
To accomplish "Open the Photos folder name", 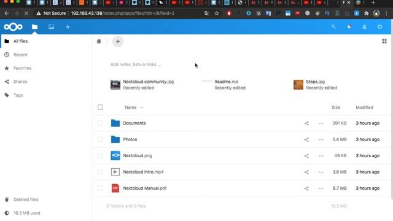I will pos(130,139).
